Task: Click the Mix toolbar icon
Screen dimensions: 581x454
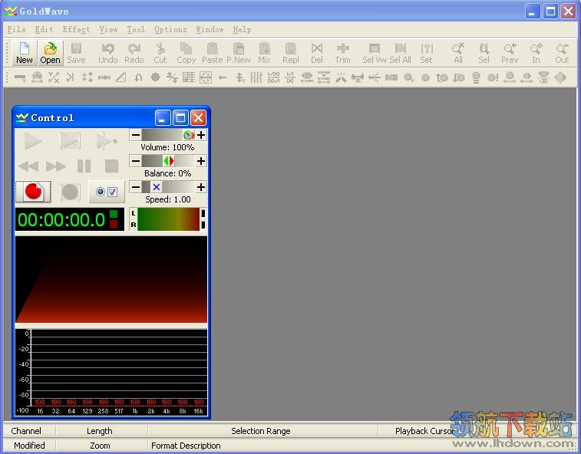Action: pyautogui.click(x=264, y=53)
